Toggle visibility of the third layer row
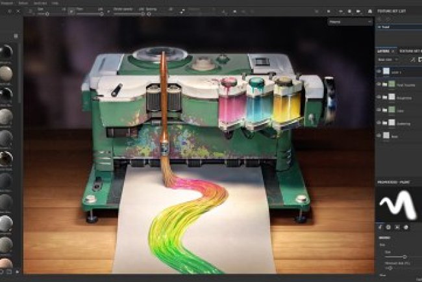 click(379, 97)
